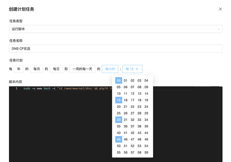Open the 一周的每一天 weekday selector

click(82, 69)
